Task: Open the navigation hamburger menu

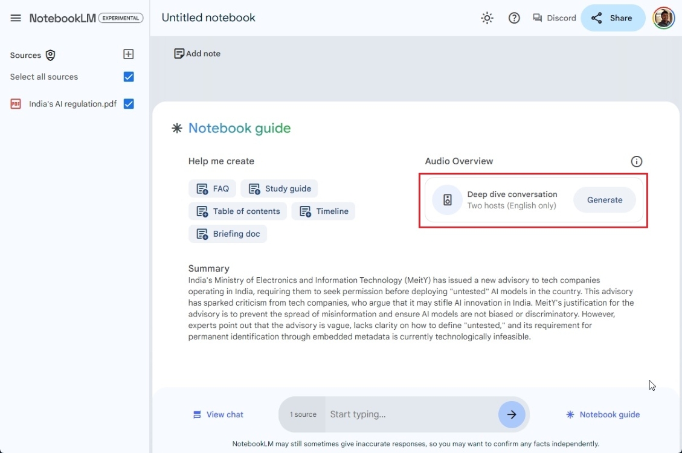Action: point(16,18)
